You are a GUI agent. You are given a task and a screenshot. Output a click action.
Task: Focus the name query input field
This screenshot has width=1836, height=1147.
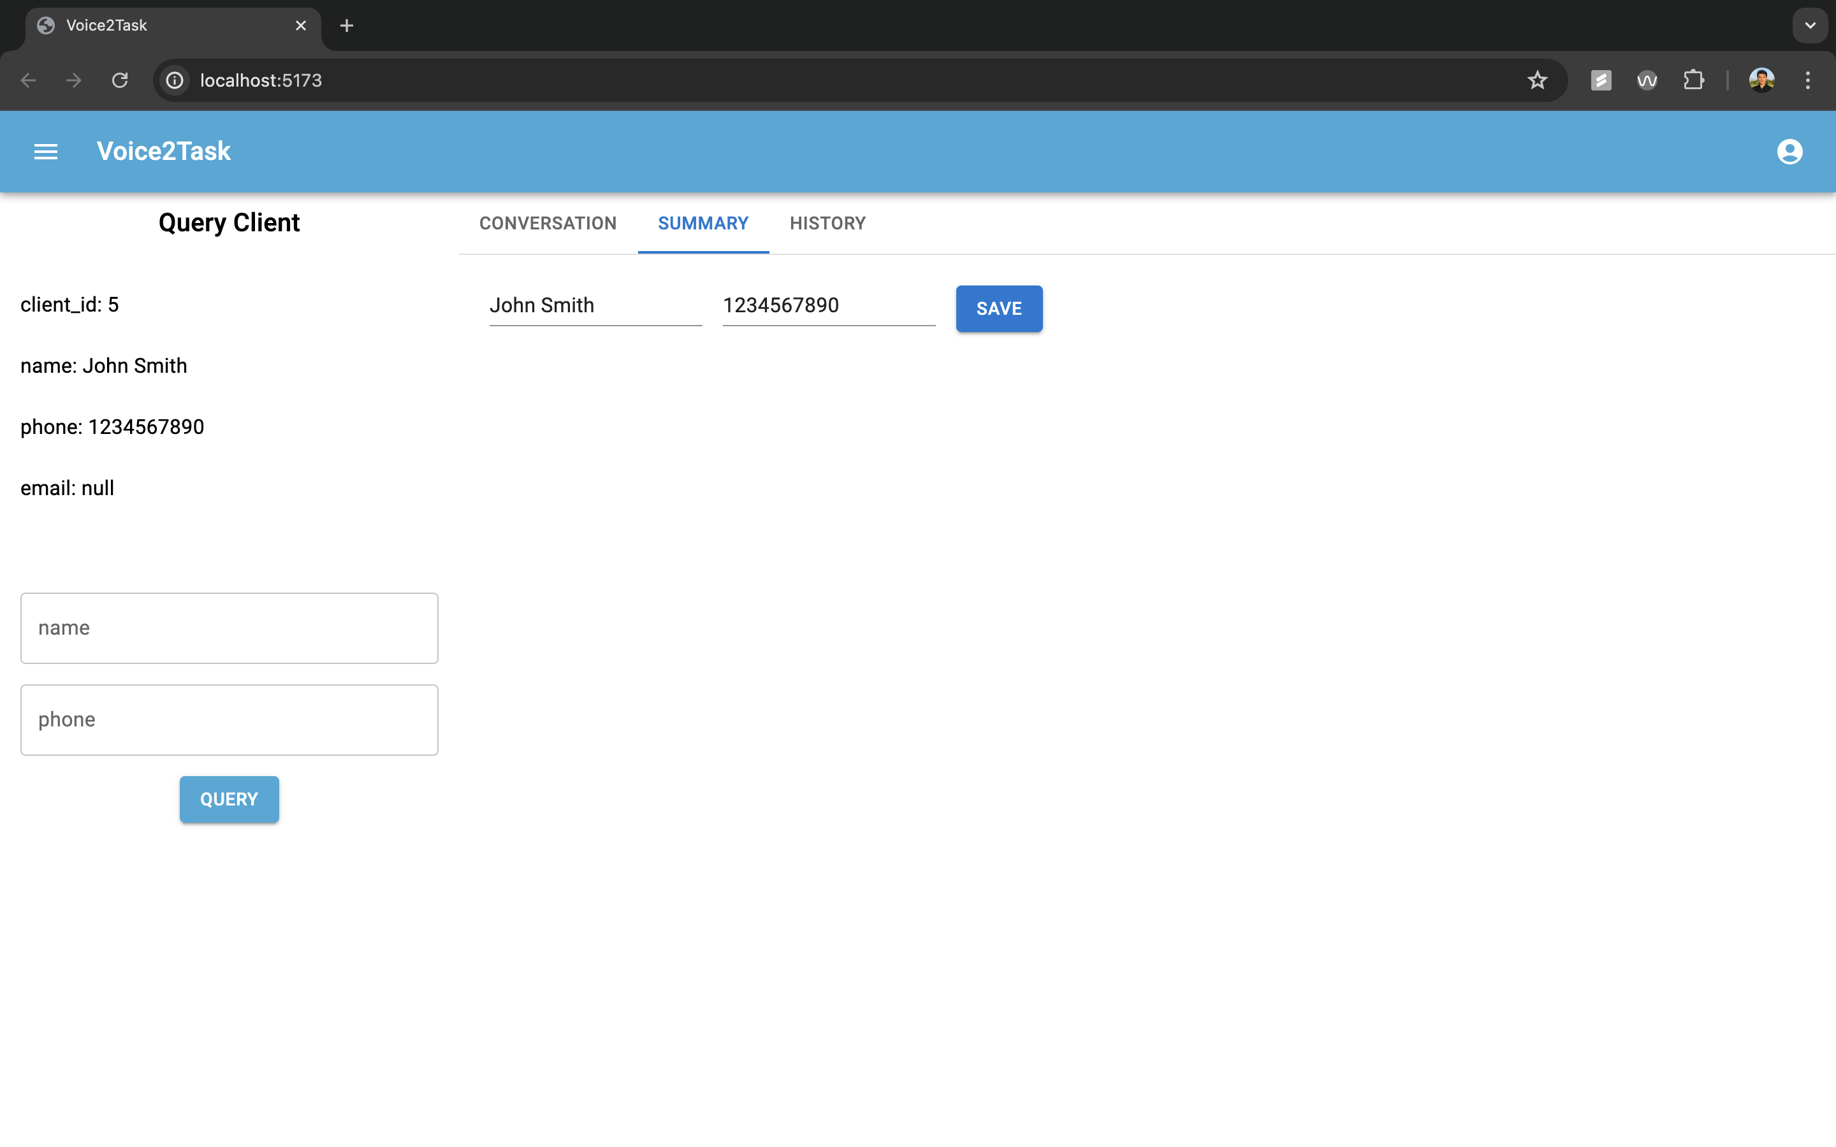(229, 628)
